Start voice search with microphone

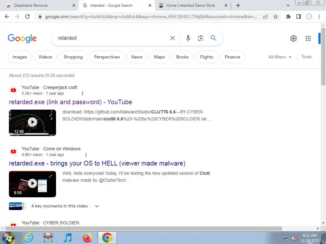point(188,38)
